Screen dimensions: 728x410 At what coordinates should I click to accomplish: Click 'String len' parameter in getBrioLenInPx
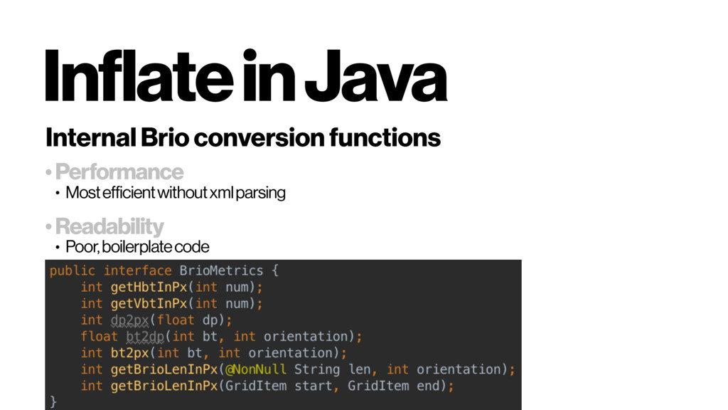click(332, 369)
